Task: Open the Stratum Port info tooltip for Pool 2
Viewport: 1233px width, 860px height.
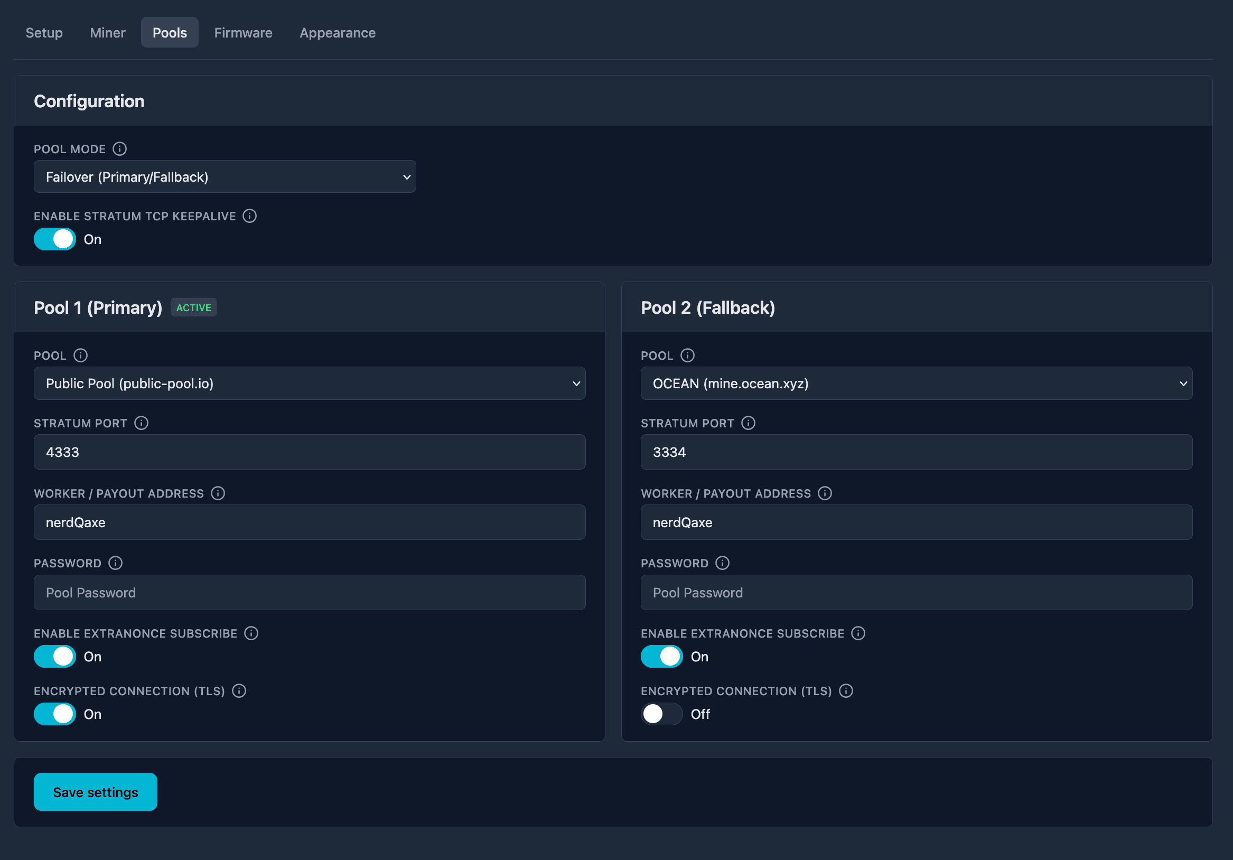Action: pos(748,423)
